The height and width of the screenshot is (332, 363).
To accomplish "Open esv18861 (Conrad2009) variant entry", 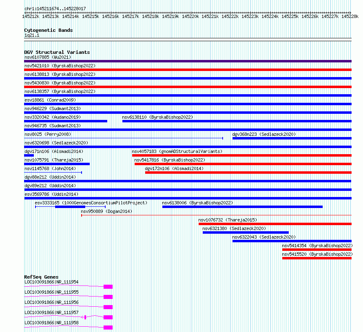I will [x=50, y=100].
